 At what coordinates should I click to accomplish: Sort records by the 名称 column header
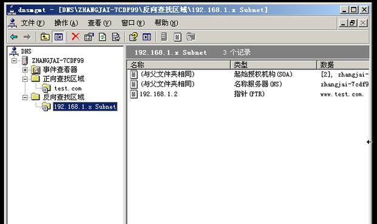coord(178,65)
